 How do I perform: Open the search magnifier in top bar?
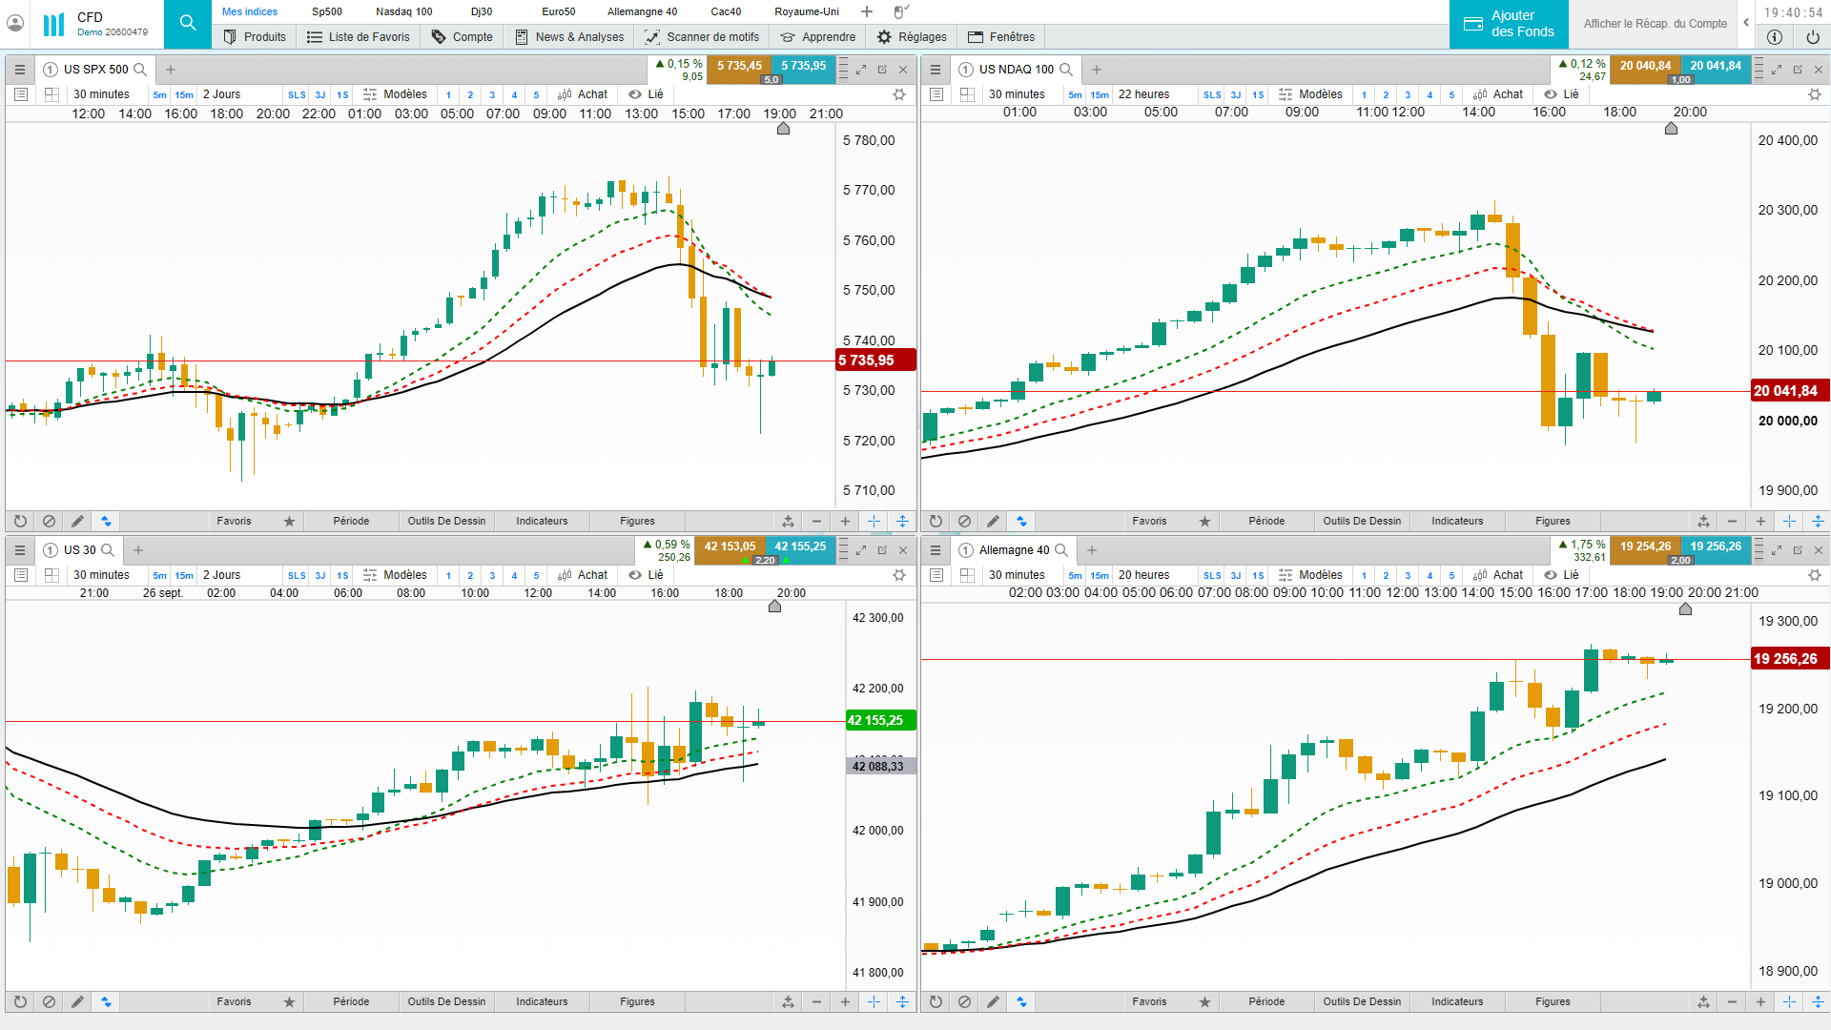point(188,23)
